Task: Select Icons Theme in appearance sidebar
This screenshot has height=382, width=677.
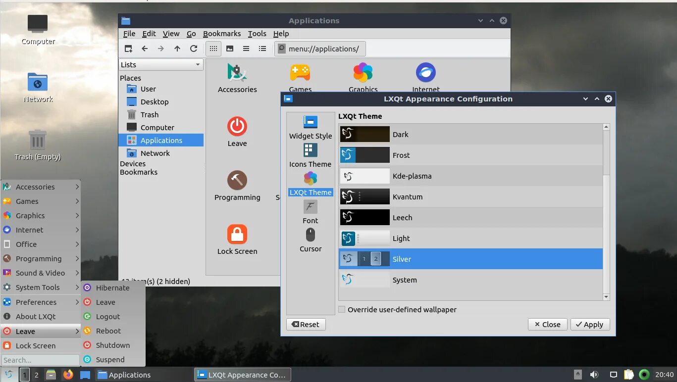Action: pos(311,156)
